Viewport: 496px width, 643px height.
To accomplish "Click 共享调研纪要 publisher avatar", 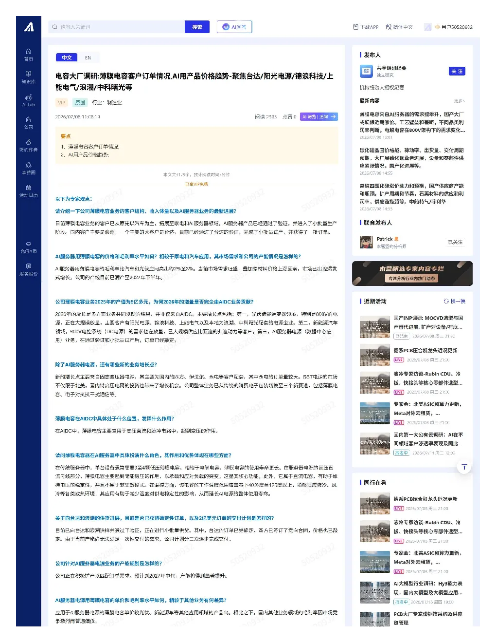I will (366, 72).
